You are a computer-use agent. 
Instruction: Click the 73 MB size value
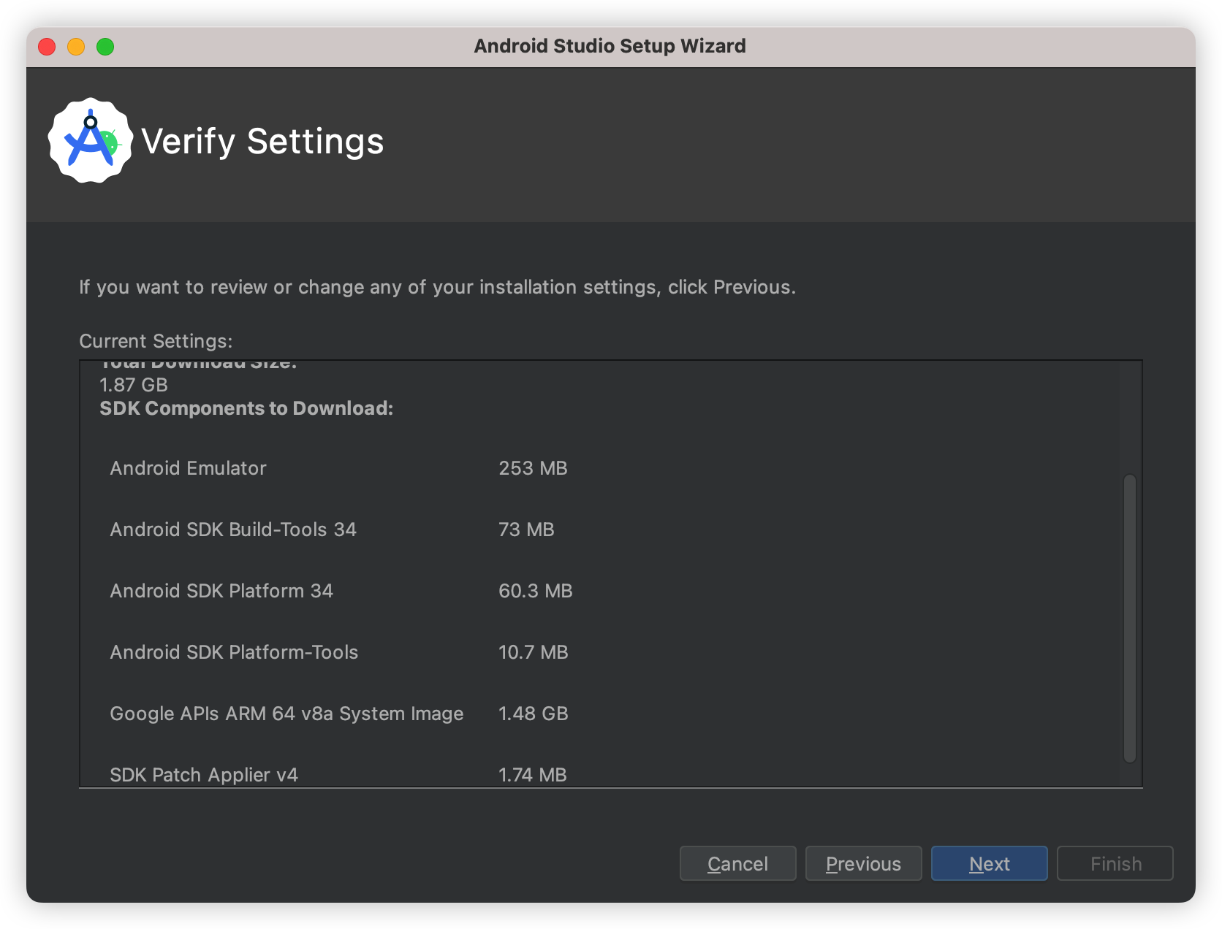(526, 530)
